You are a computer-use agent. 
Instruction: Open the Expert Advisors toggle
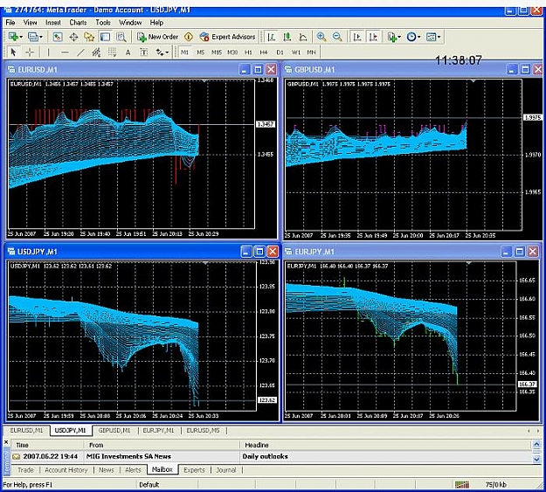[x=227, y=37]
